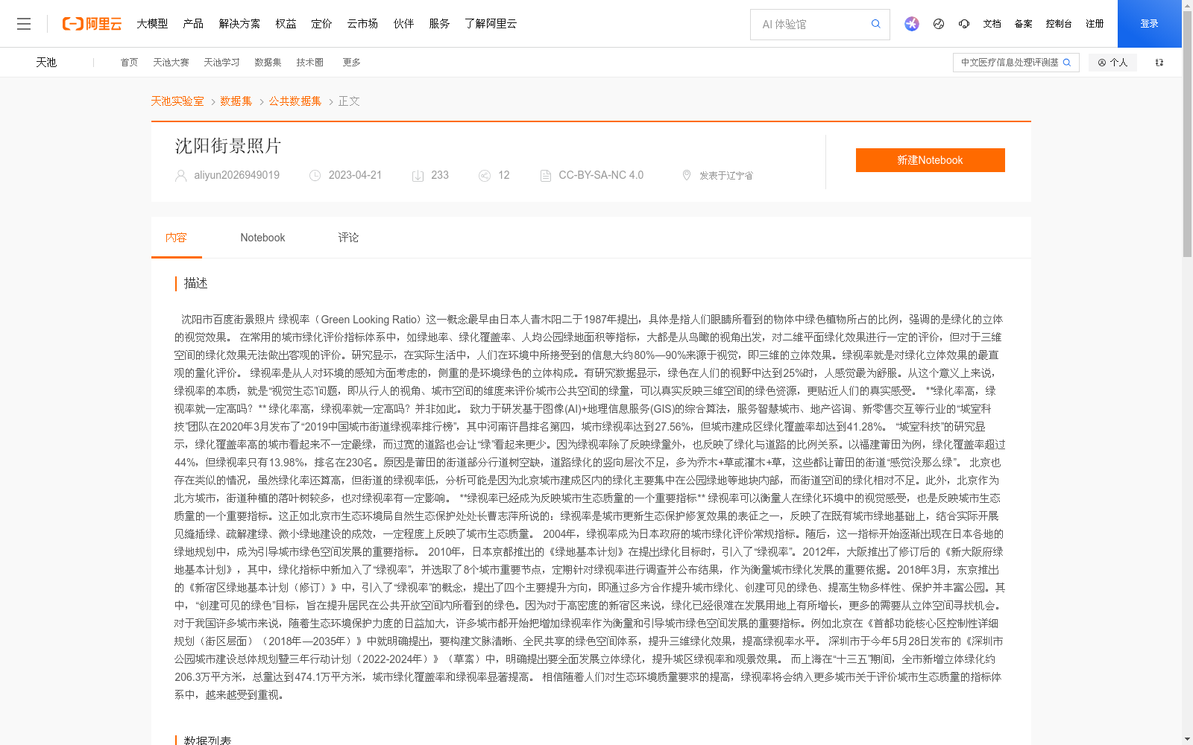Open the 伙伴 menu
The height and width of the screenshot is (745, 1193).
point(403,24)
